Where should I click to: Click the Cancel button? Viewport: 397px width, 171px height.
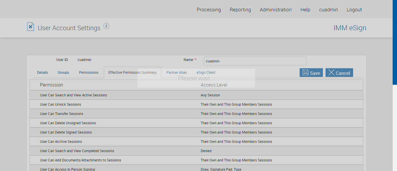pyautogui.click(x=339, y=73)
